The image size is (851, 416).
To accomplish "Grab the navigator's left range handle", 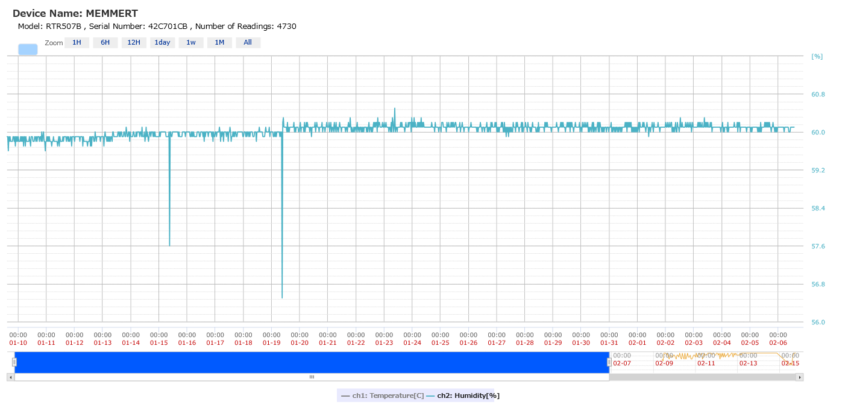I will click(x=14, y=362).
